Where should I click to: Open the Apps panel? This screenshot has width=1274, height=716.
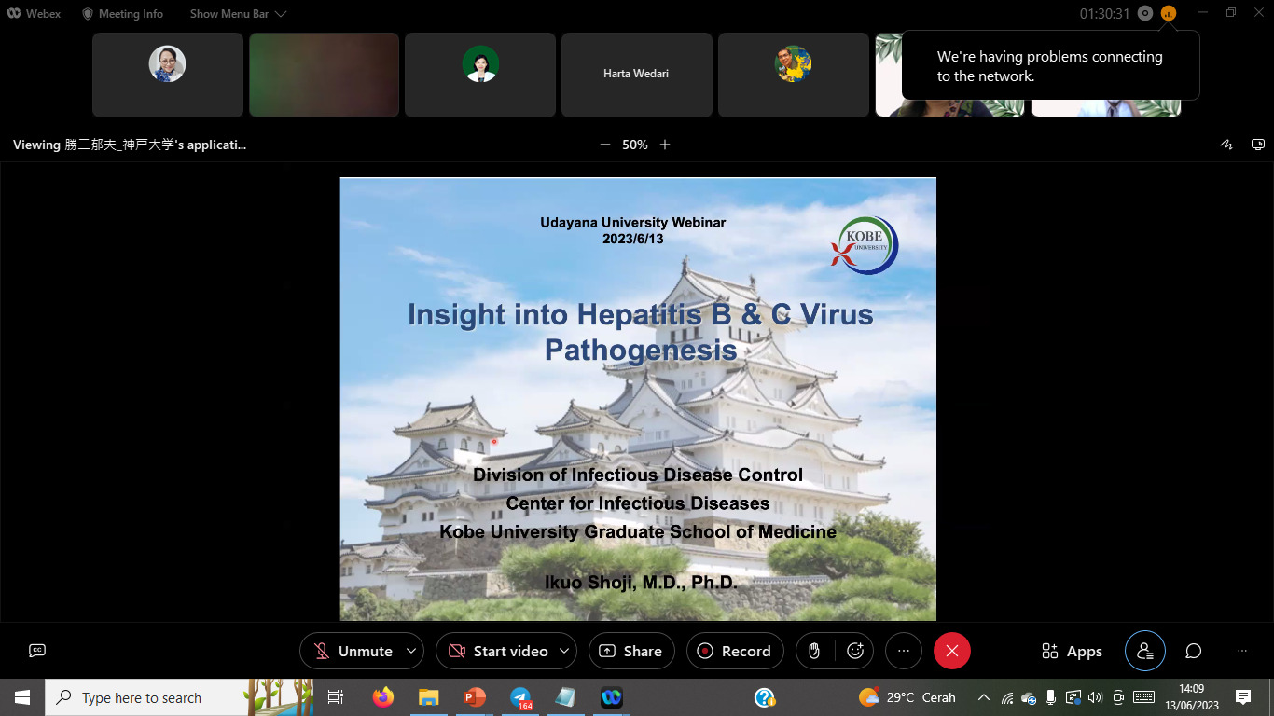(1072, 651)
